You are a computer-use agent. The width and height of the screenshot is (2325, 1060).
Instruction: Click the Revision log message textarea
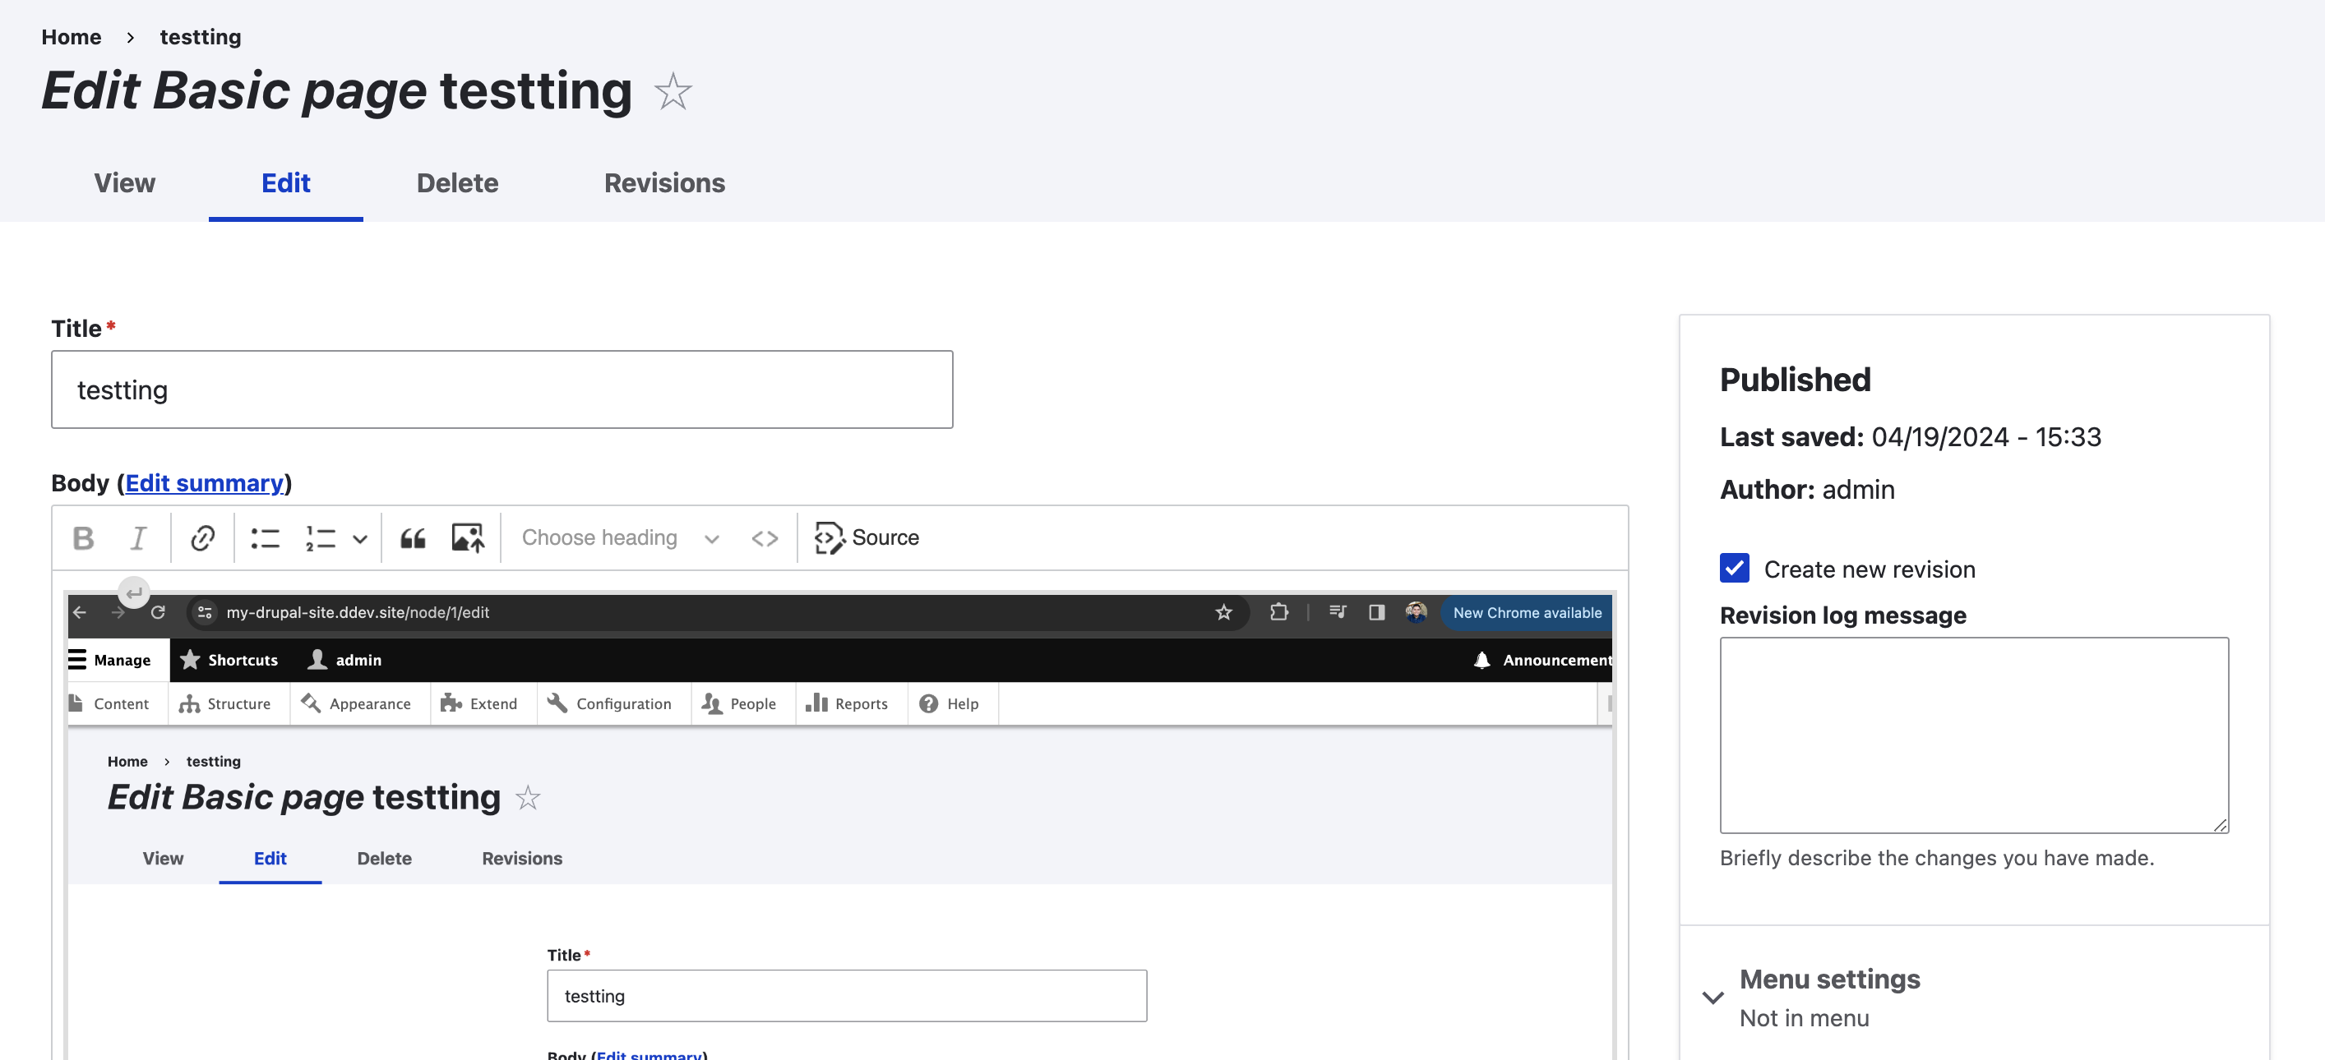coord(1974,735)
